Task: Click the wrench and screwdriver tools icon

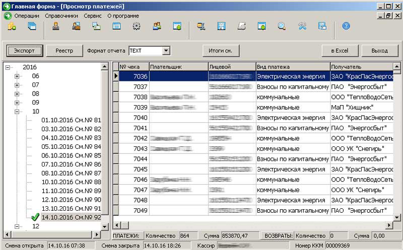Action: point(302,27)
